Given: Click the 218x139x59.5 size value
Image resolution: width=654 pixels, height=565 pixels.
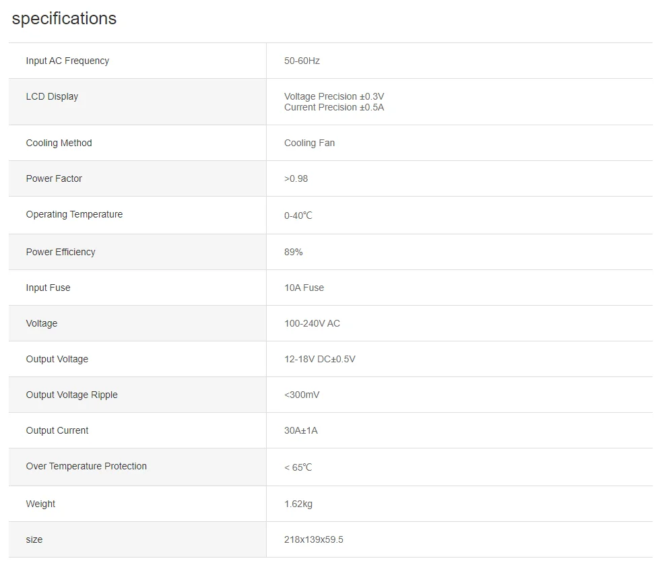Looking at the screenshot, I should [313, 539].
